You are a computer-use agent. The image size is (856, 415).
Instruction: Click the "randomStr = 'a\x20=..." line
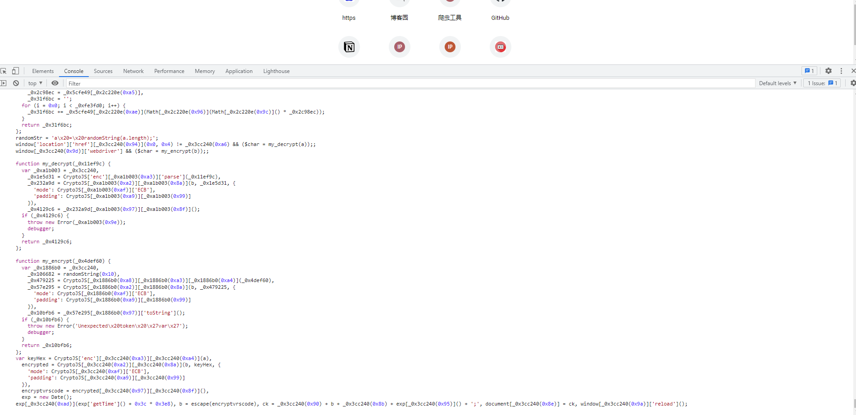tap(87, 138)
